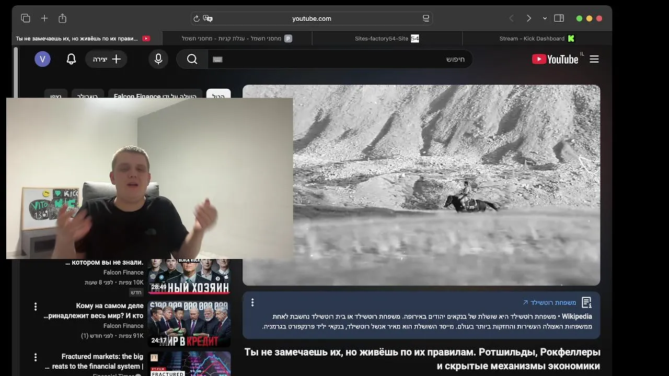The width and height of the screenshot is (669, 376).
Task: Go forward with the right arrow
Action: click(x=529, y=18)
